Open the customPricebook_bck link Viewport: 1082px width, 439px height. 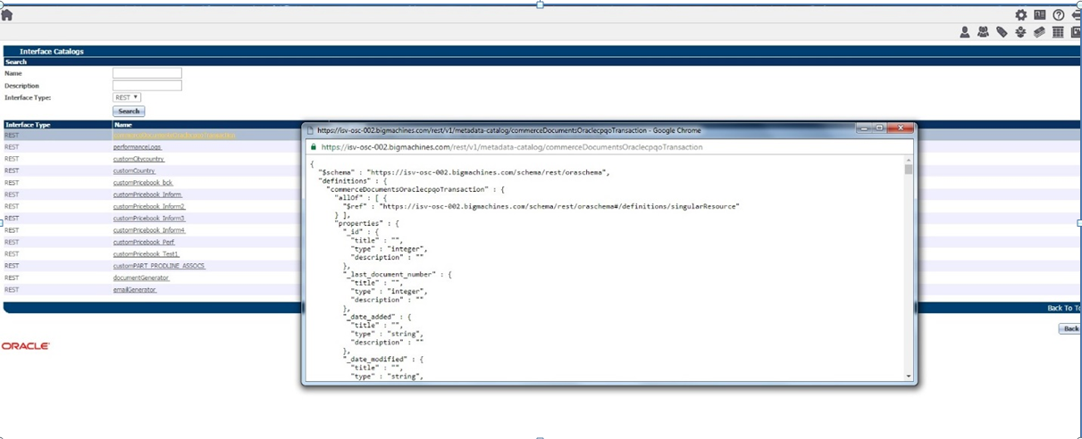point(143,182)
